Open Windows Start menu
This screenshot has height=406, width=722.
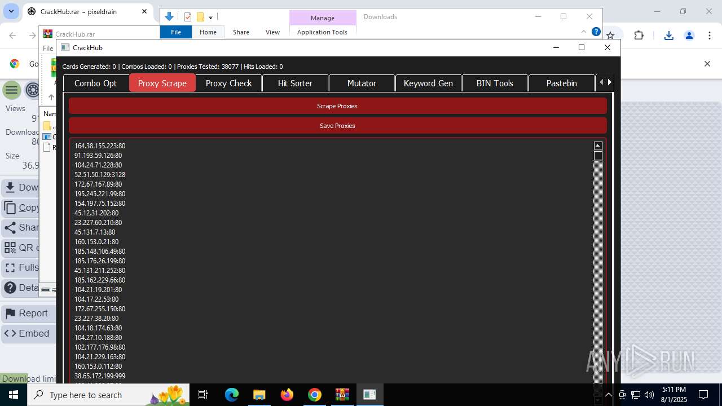coord(14,395)
